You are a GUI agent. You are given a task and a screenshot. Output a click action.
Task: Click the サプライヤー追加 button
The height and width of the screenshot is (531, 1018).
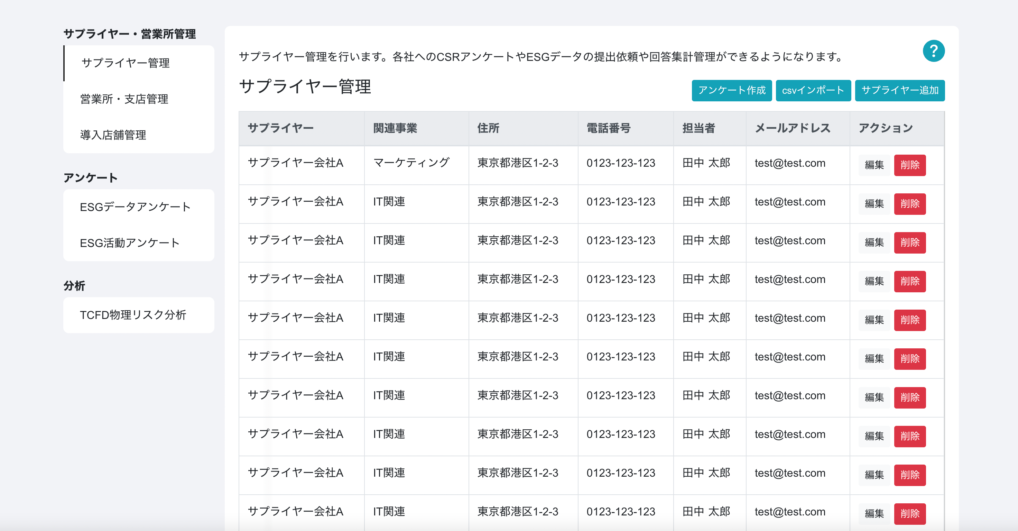coord(899,91)
